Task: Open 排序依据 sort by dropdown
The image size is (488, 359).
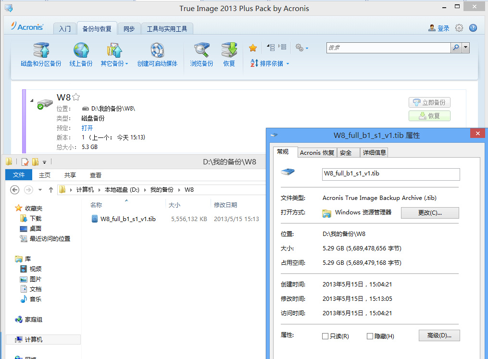Action: pyautogui.click(x=270, y=63)
